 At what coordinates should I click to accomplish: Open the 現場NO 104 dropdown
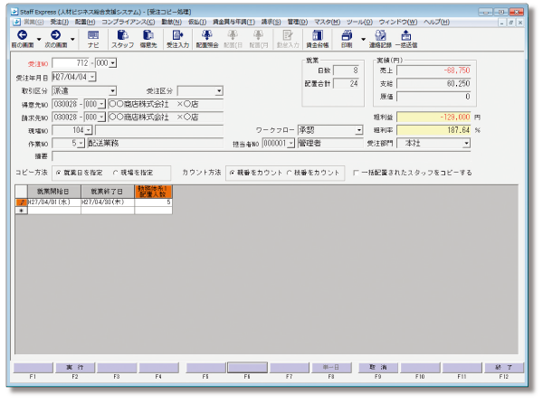[89, 130]
